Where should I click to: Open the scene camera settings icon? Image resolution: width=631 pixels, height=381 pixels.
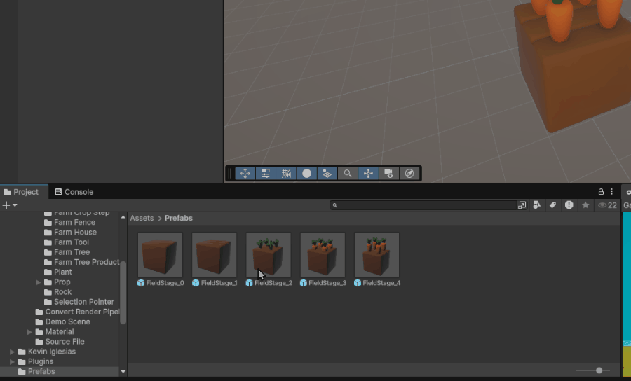(x=389, y=174)
